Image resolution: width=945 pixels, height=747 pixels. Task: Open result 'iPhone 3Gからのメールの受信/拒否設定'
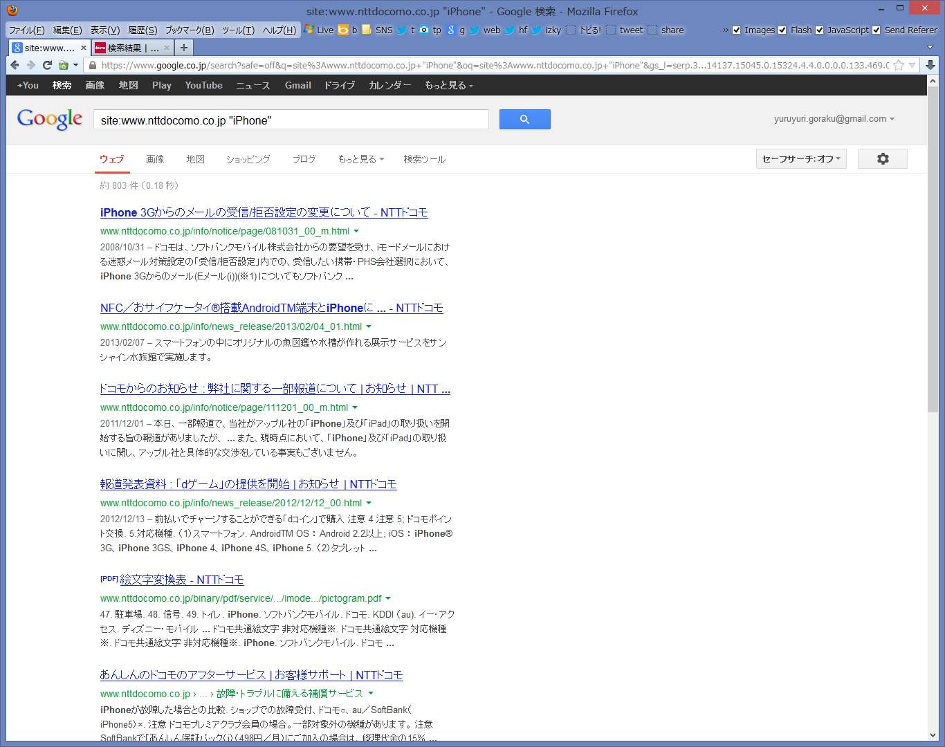264,212
